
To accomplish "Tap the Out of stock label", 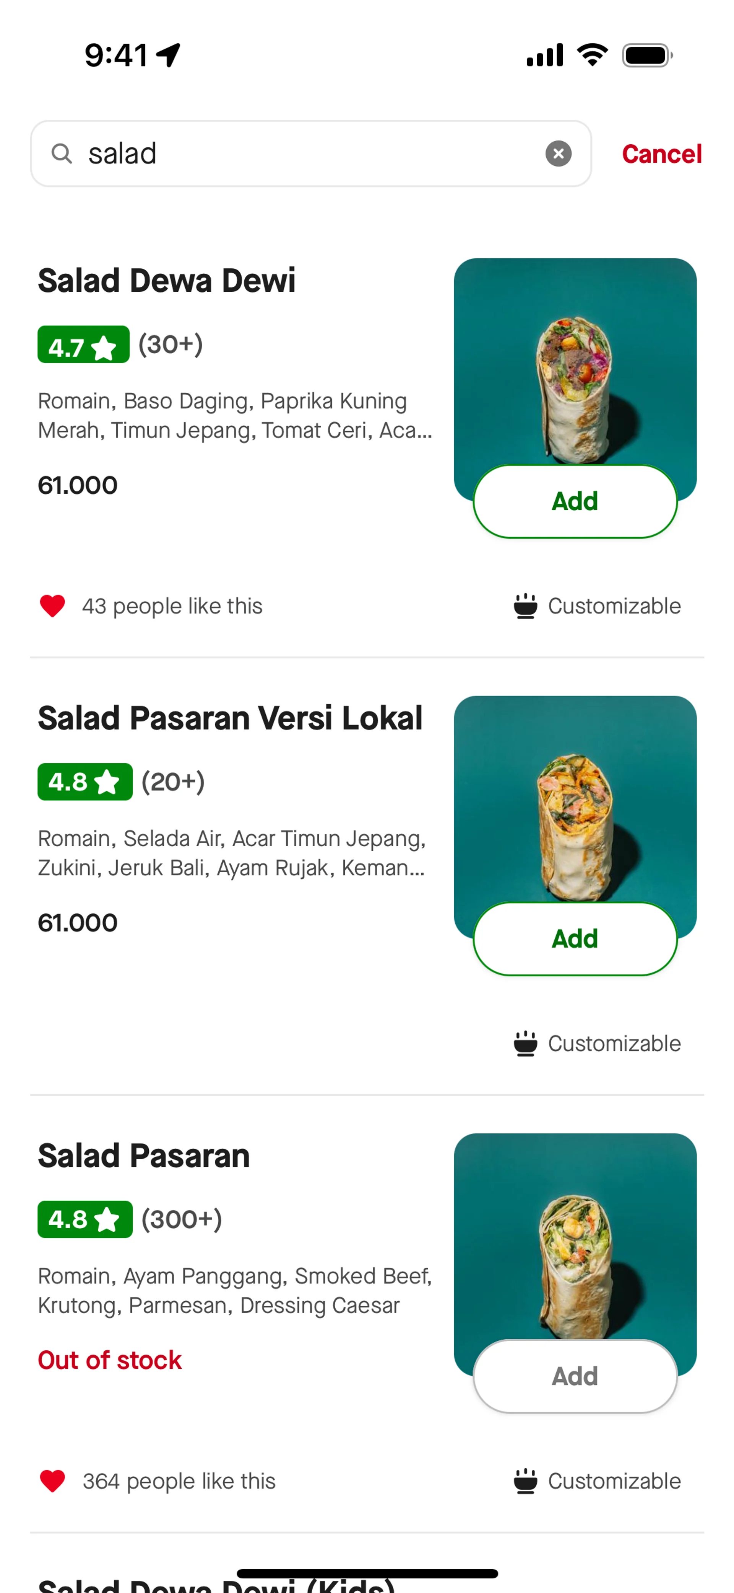I will point(110,1361).
